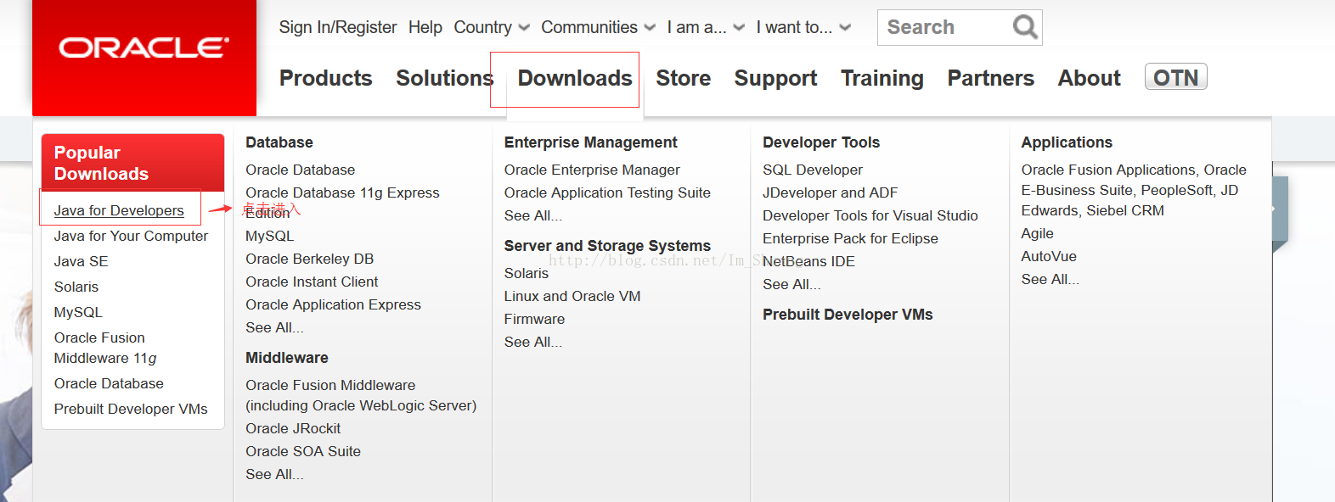Viewport: 1335px width, 502px height.
Task: Click See All under Middleware
Action: click(x=274, y=474)
